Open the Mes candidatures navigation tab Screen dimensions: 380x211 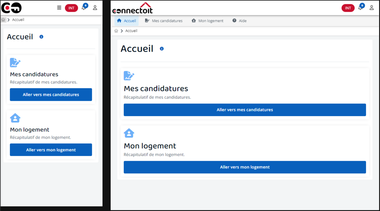(164, 21)
